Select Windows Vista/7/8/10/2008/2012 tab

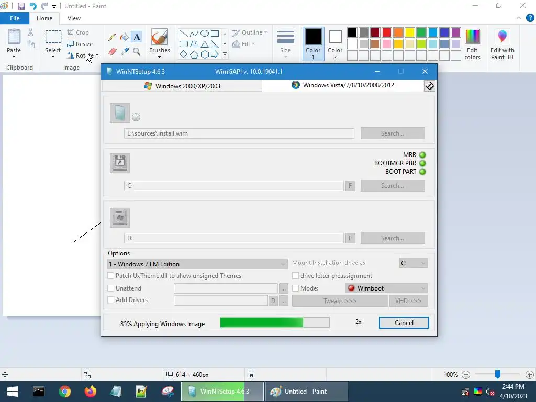tap(343, 85)
